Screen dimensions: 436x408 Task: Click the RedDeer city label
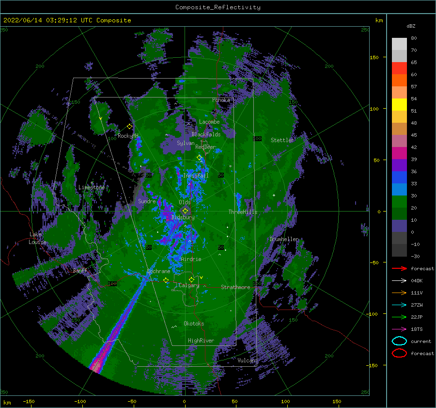[205, 147]
